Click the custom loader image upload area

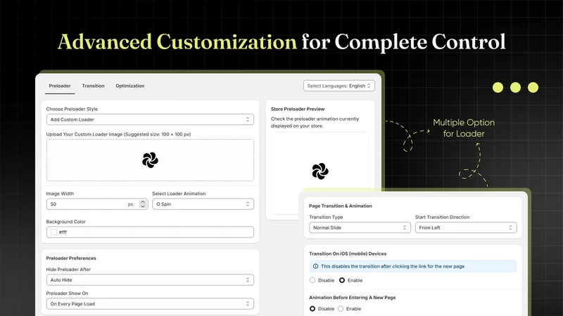pyautogui.click(x=150, y=160)
